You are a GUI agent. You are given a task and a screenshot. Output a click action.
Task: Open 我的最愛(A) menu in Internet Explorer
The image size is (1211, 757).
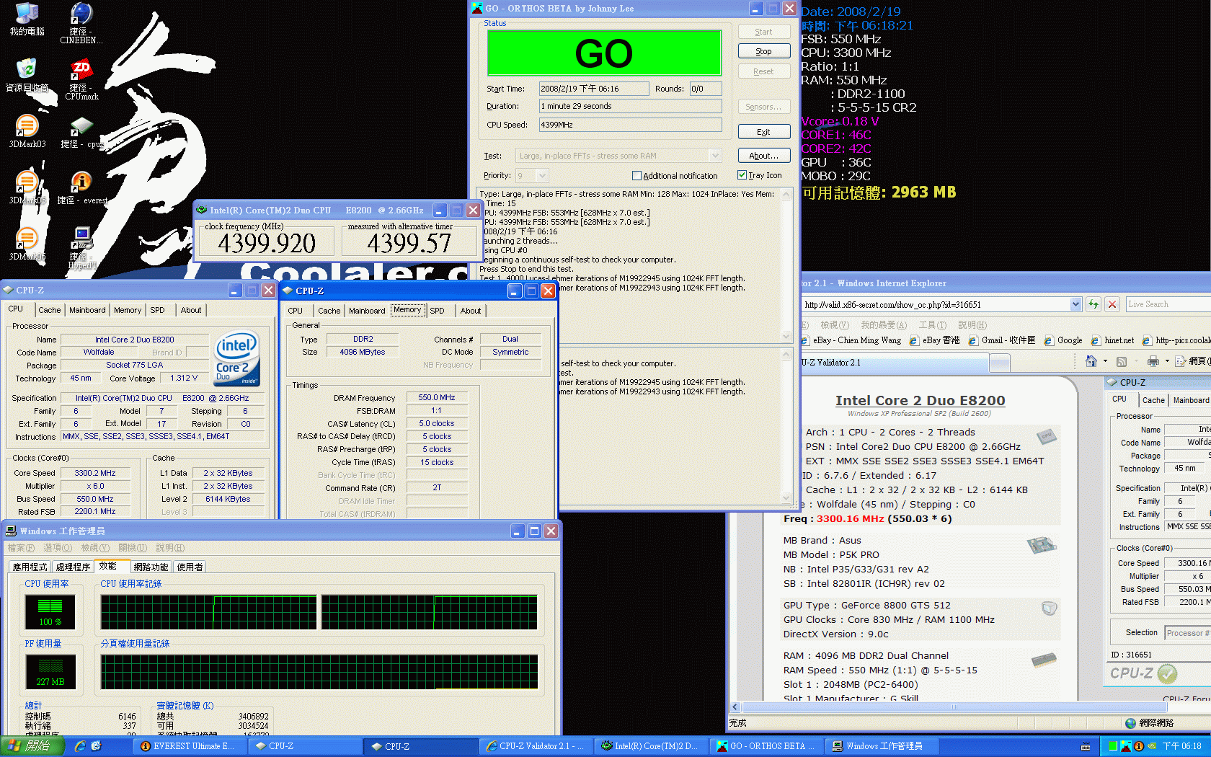[884, 324]
